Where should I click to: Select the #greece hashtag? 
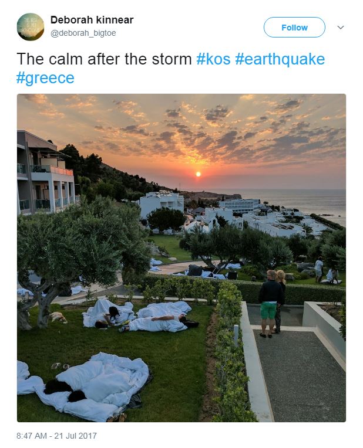click(45, 78)
